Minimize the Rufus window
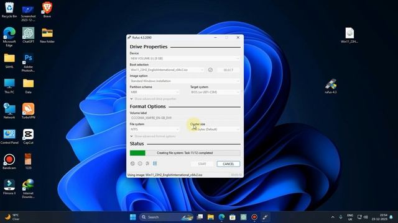Viewport: 398px width, 223px height. (215, 37)
